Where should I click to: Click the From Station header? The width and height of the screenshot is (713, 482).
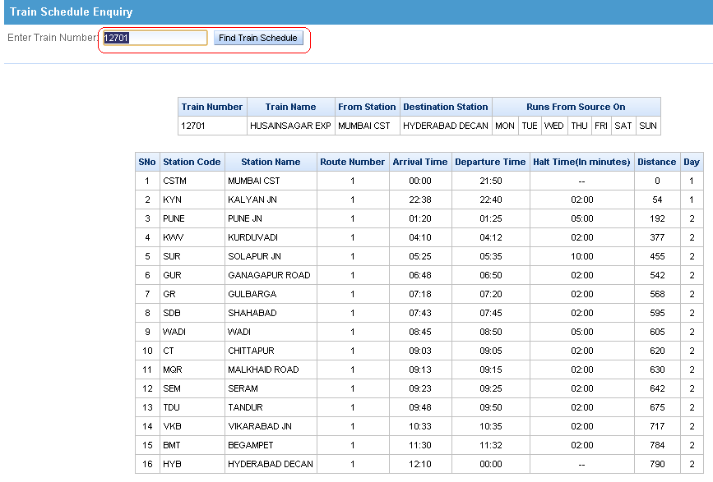(x=367, y=107)
